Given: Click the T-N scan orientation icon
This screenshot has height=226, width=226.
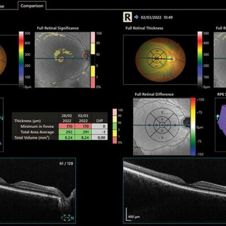Looking at the screenshot, I should pyautogui.click(x=67, y=218).
